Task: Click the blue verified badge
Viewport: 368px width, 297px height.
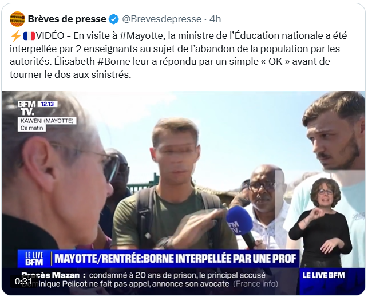Action: pyautogui.click(x=114, y=19)
